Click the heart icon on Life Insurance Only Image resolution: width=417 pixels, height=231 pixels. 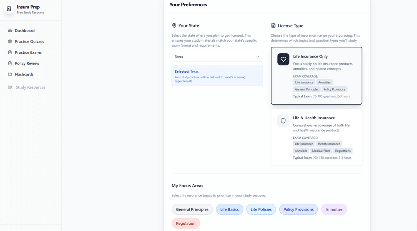(x=283, y=59)
